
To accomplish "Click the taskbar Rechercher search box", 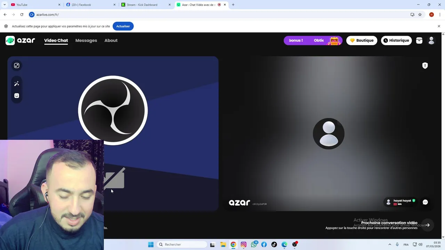I will [181, 244].
